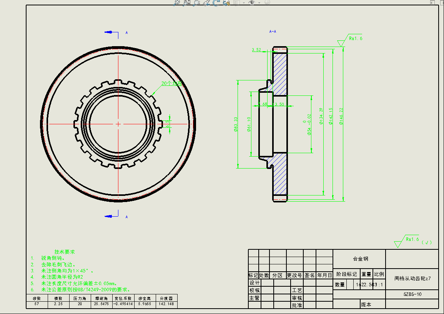Click the 合金钢 material cell in title block
The width and height of the screenshot is (444, 314).
coord(359,259)
